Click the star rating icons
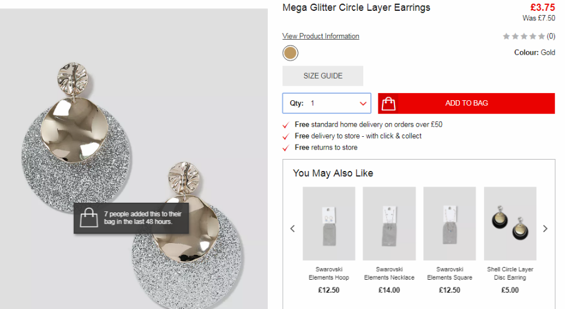Image resolution: width=565 pixels, height=309 pixels. point(524,36)
